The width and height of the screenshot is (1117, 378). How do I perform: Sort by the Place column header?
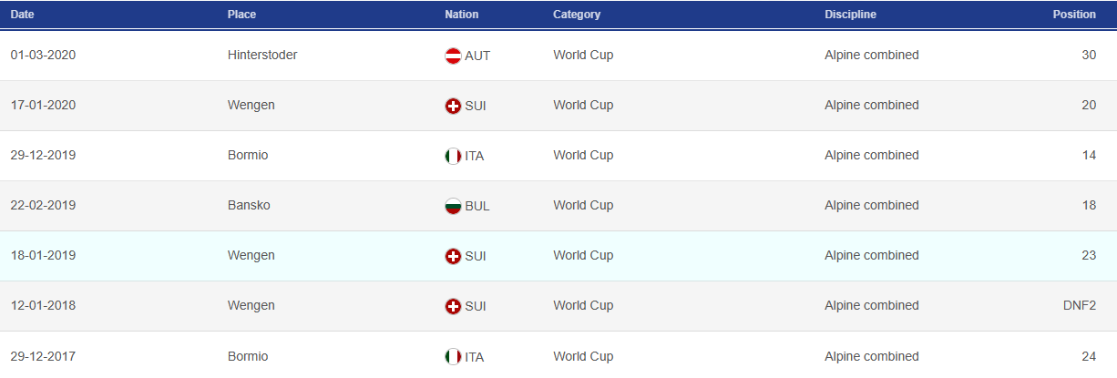coord(241,15)
